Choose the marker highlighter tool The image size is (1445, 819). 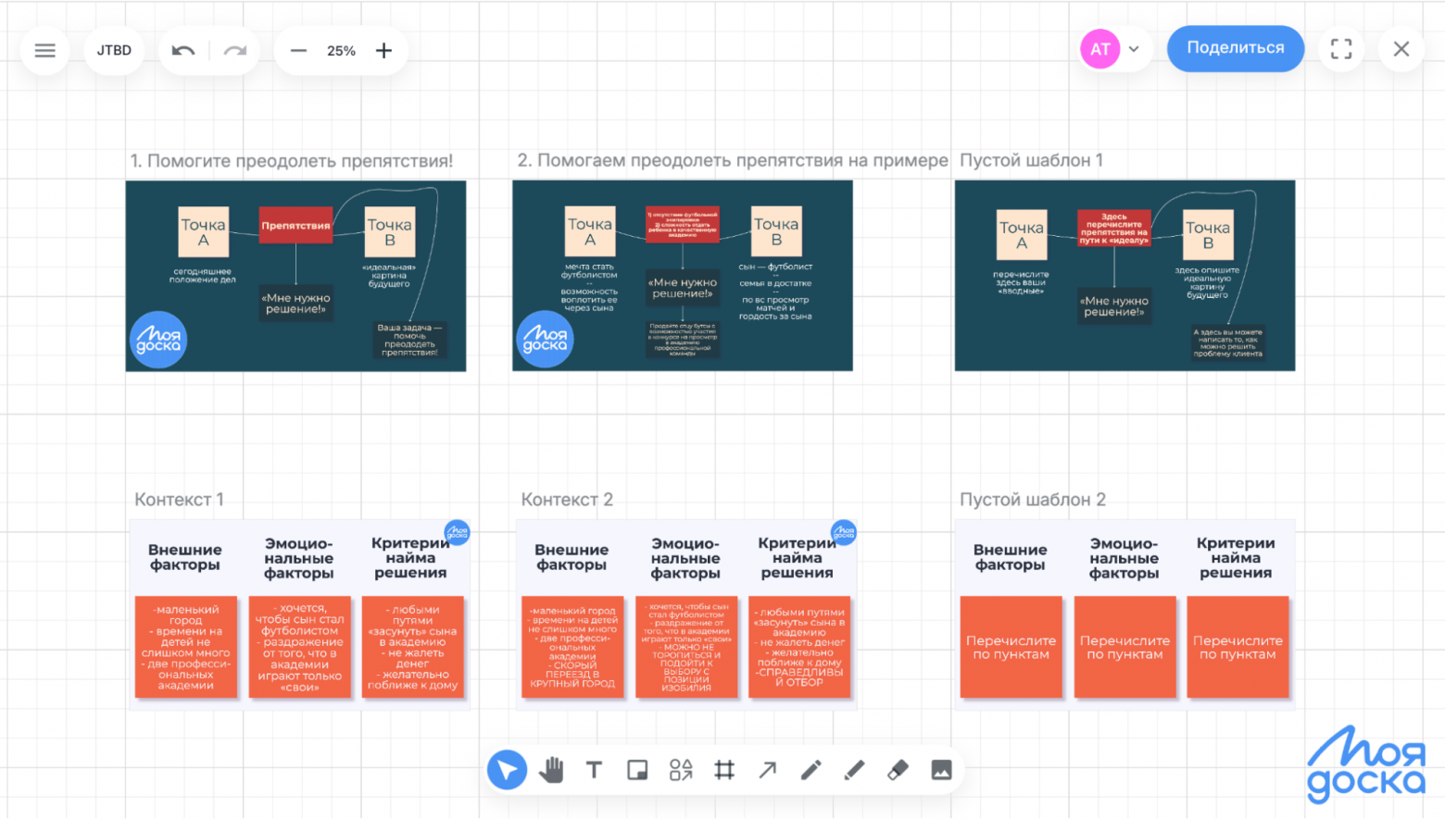click(x=854, y=770)
